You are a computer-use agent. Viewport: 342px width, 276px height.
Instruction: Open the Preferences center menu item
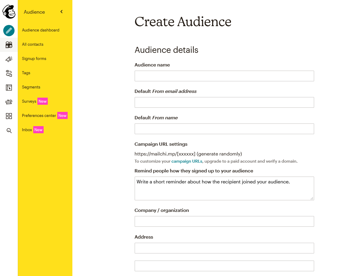(39, 115)
